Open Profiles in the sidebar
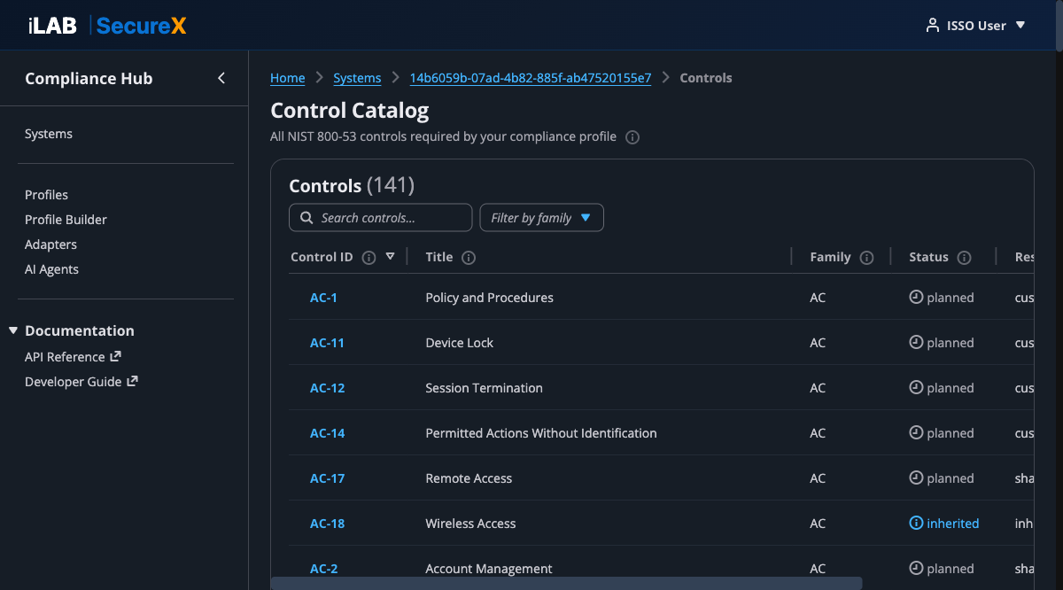The width and height of the screenshot is (1063, 590). [46, 195]
